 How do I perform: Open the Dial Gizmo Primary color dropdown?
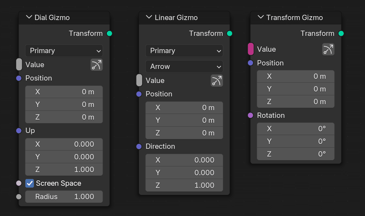click(x=64, y=51)
